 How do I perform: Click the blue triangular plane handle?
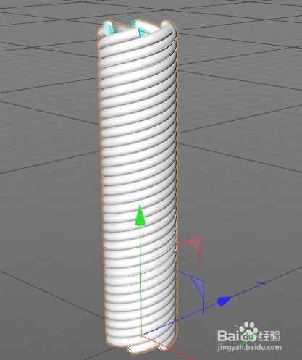[198, 287]
